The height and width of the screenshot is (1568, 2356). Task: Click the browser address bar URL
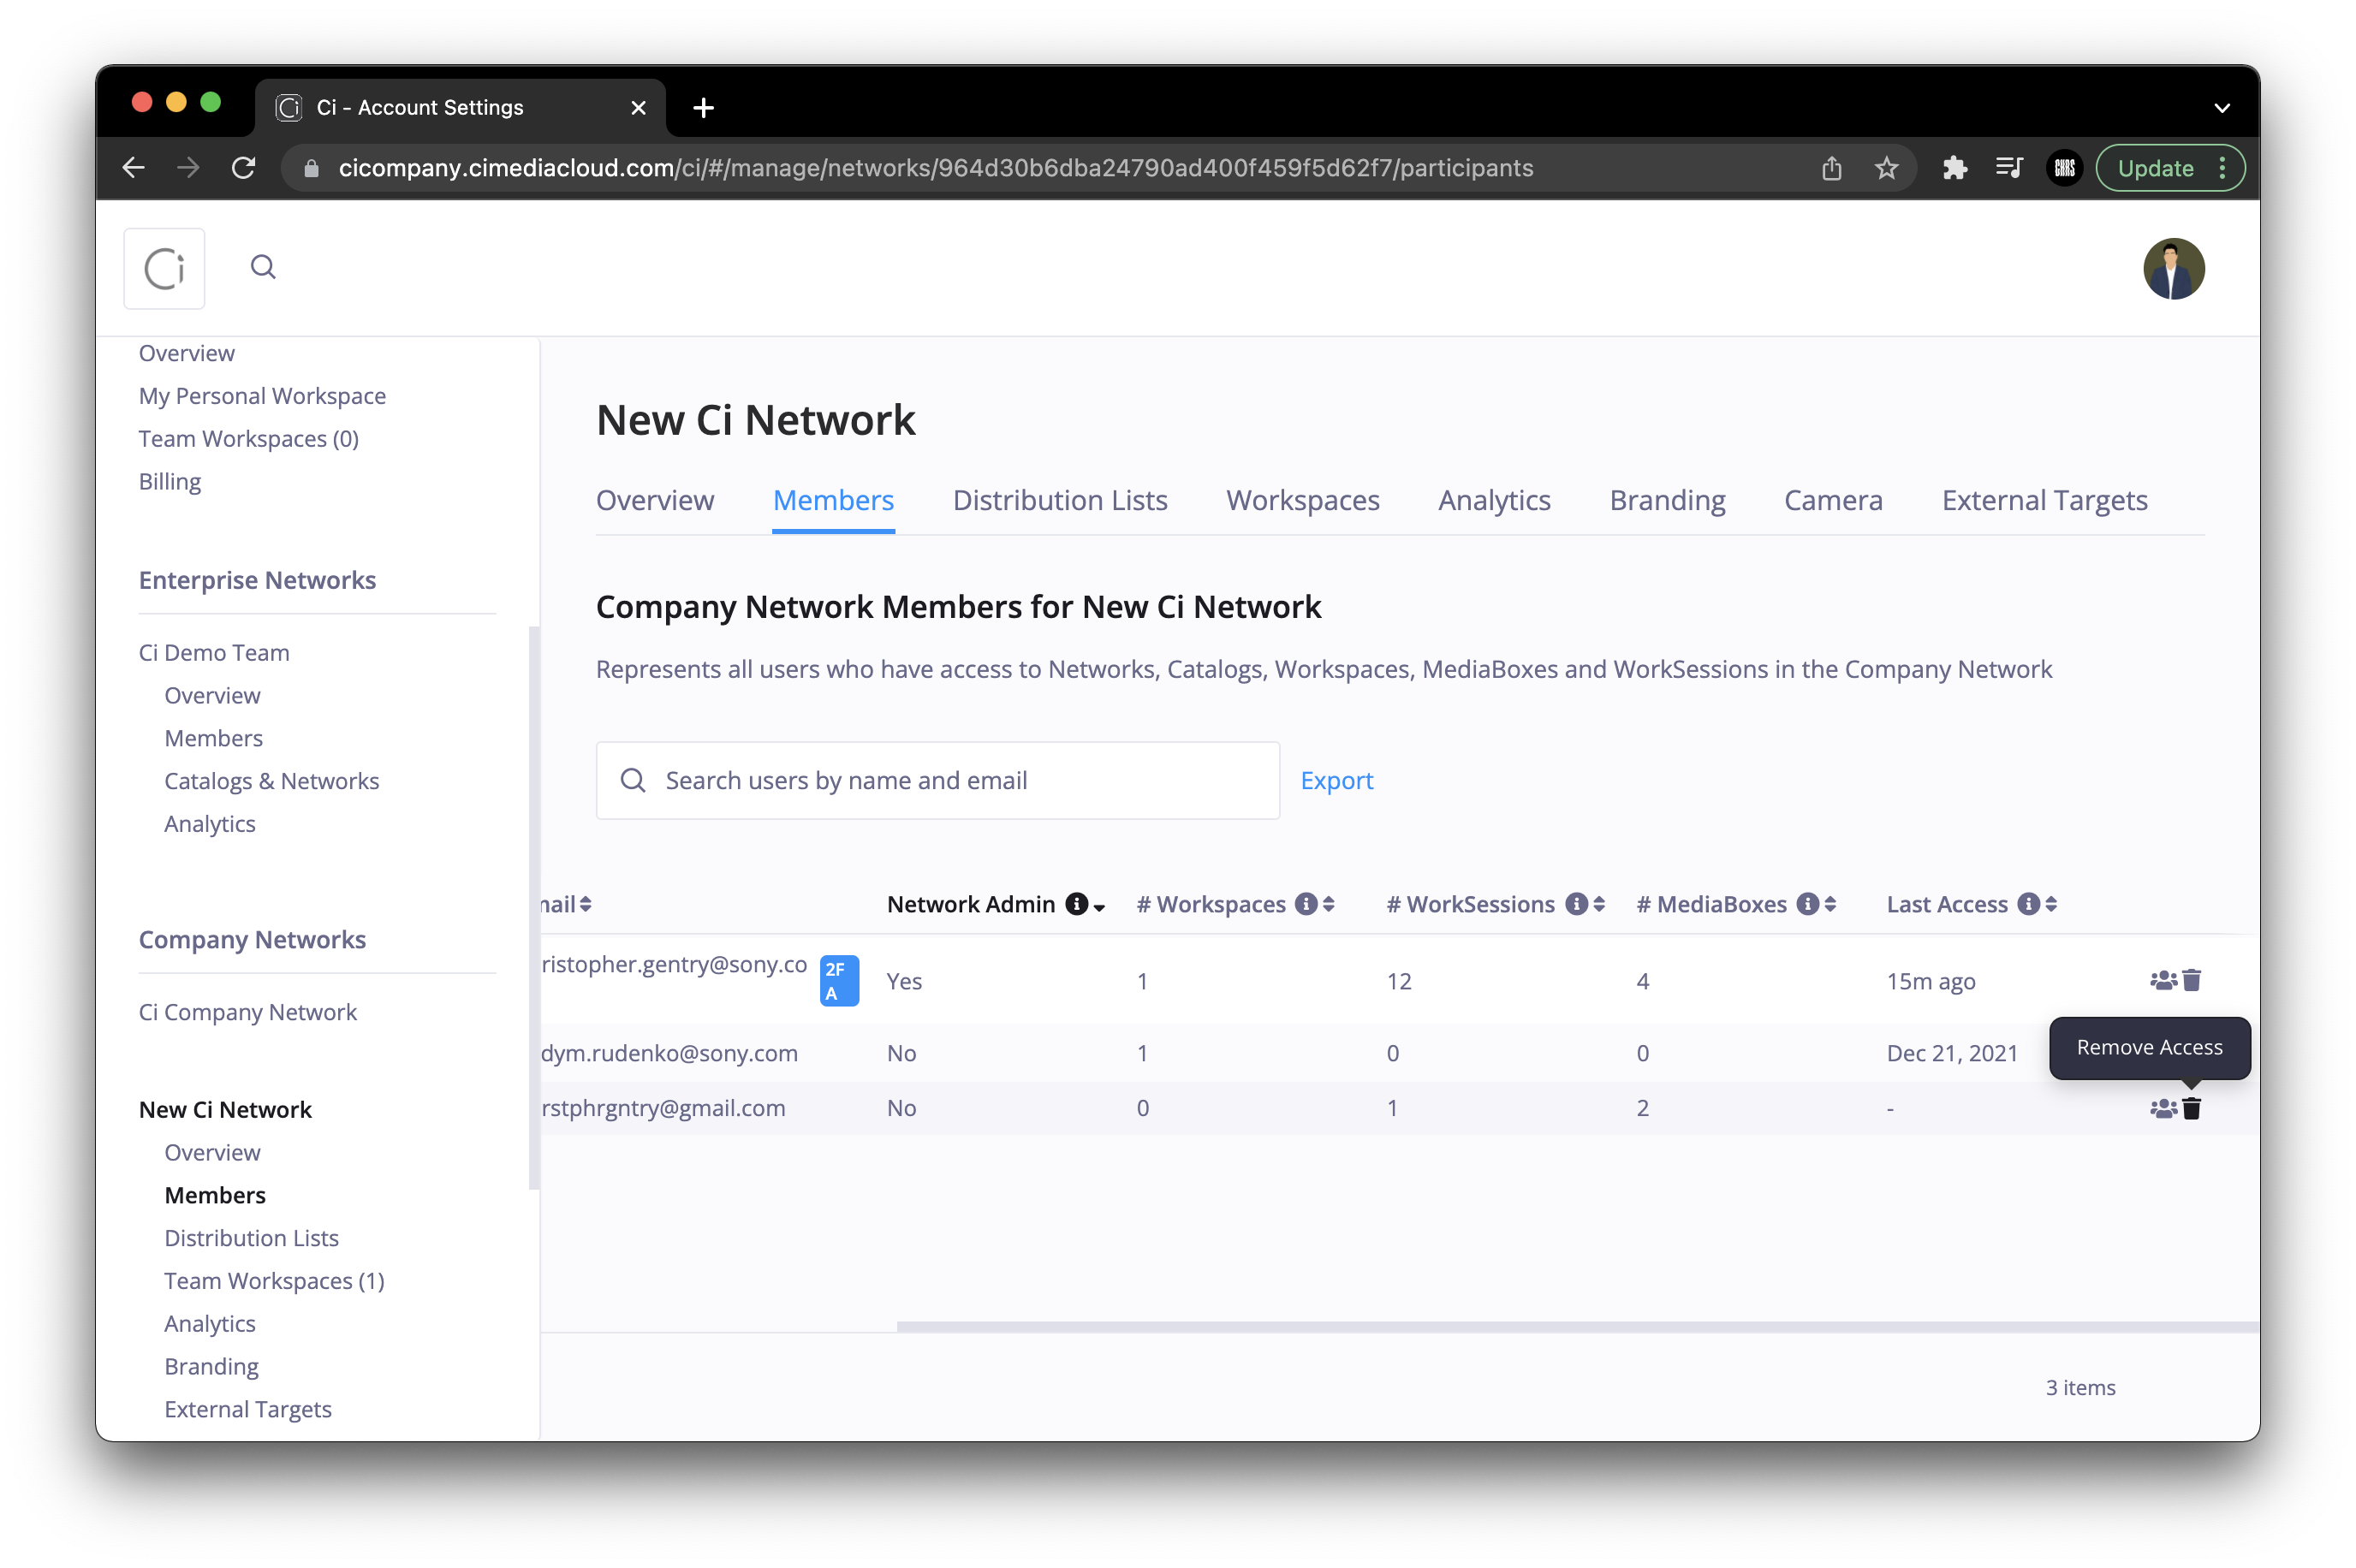pos(936,168)
